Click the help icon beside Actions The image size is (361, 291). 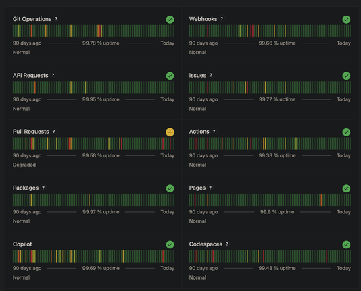coord(214,131)
